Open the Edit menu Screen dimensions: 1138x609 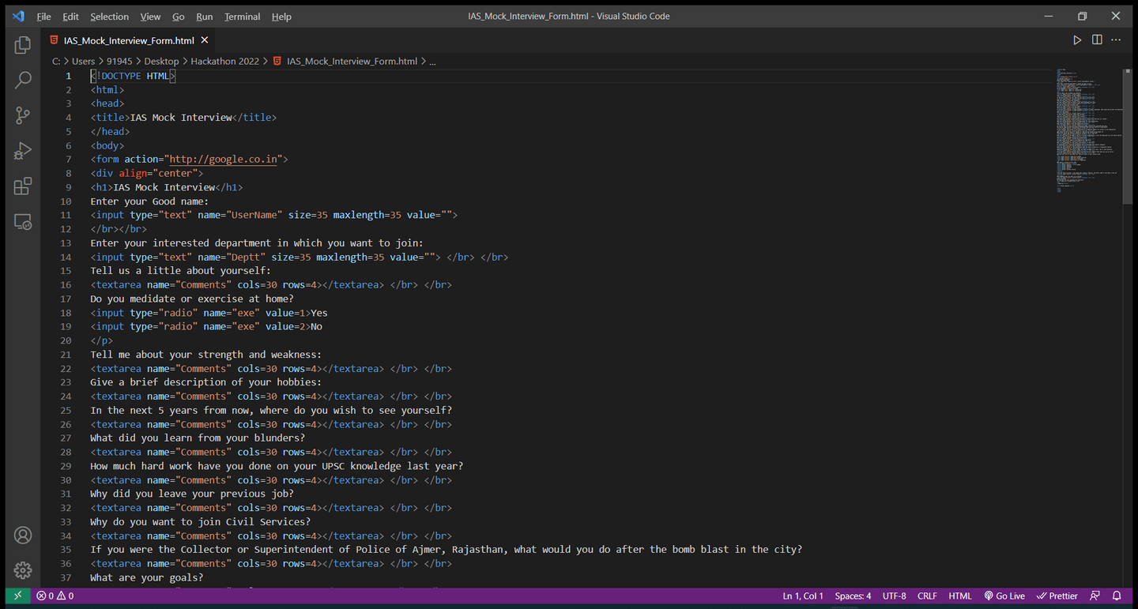70,17
